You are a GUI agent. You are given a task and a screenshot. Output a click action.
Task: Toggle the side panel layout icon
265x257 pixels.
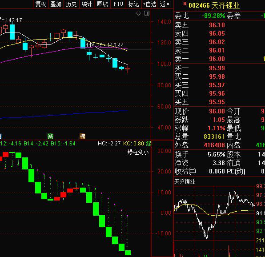(x=147, y=13)
